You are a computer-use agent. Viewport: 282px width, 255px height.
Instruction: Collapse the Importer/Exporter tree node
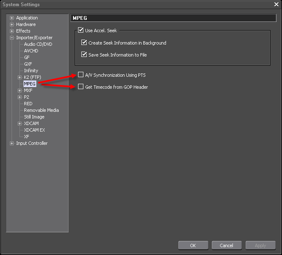[x=12, y=38]
